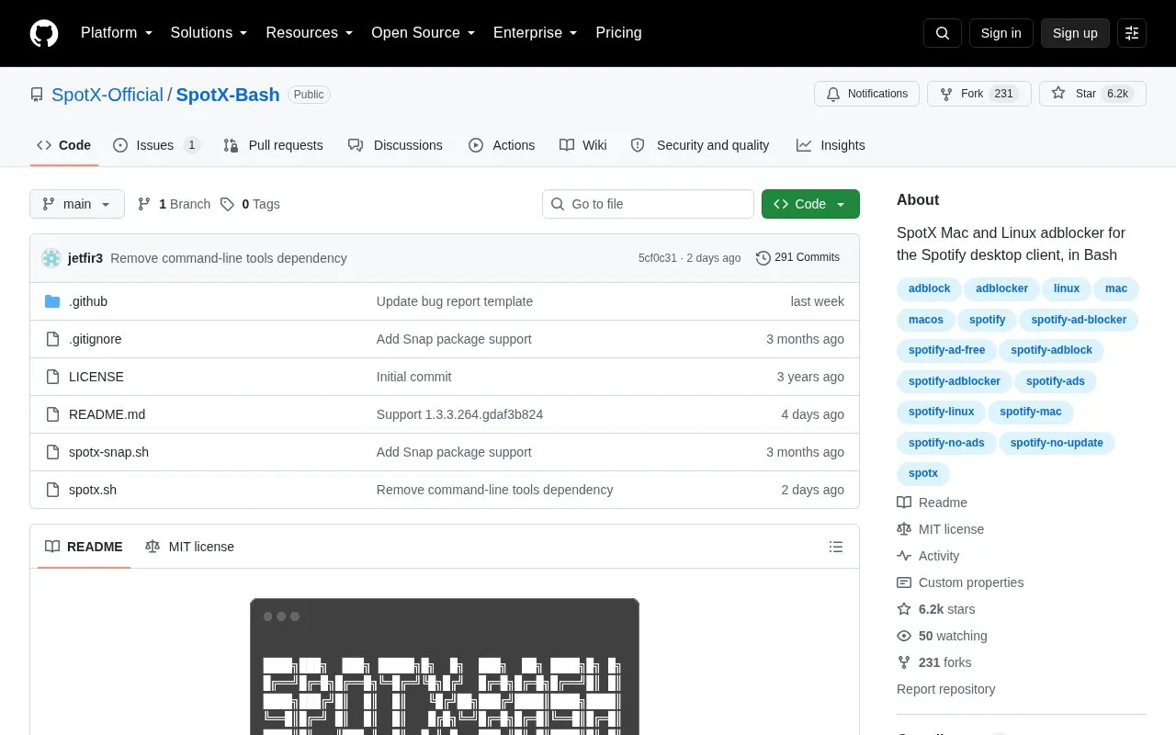Open the Actions tab
Viewport: 1176px width, 735px height.
click(x=502, y=145)
